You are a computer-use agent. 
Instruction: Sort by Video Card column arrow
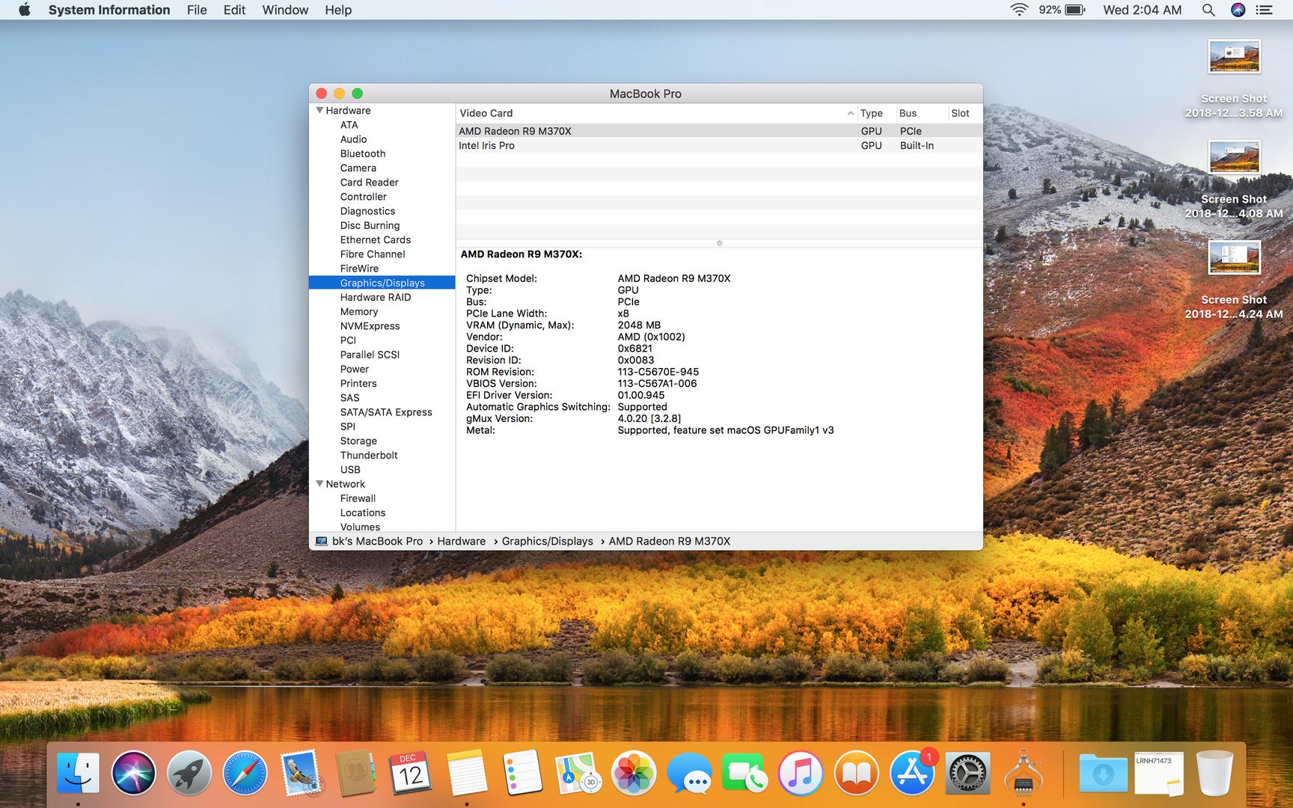click(x=850, y=114)
